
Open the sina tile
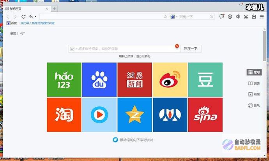click(205, 115)
